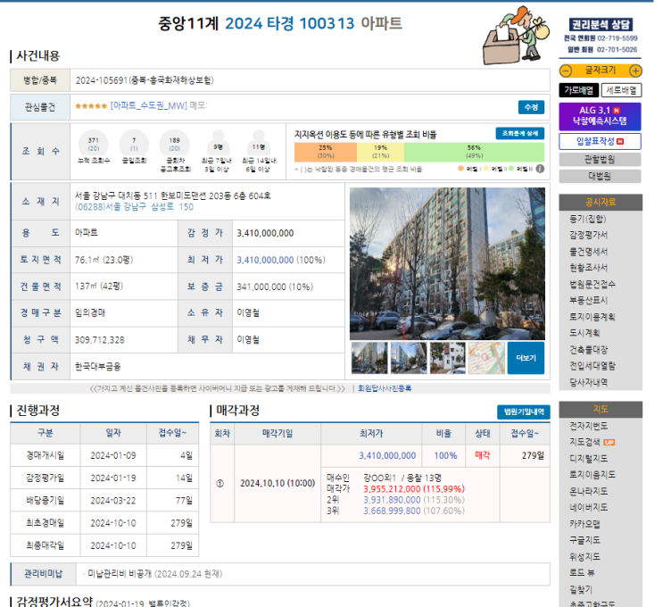The height and width of the screenshot is (607, 663).
Task: Open 현황조사서 document
Action: (x=588, y=267)
